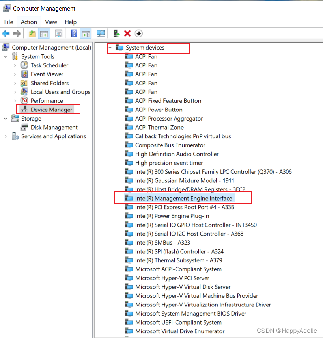Click the Local Users and Groups icon
The width and height of the screenshot is (323, 338).
coord(24,92)
